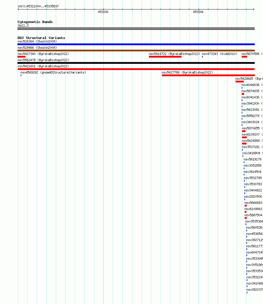Screen dimensions: 263x304
Task: Select the full-width red nsv5421601 bar
Action: pyautogui.click(x=136, y=69)
